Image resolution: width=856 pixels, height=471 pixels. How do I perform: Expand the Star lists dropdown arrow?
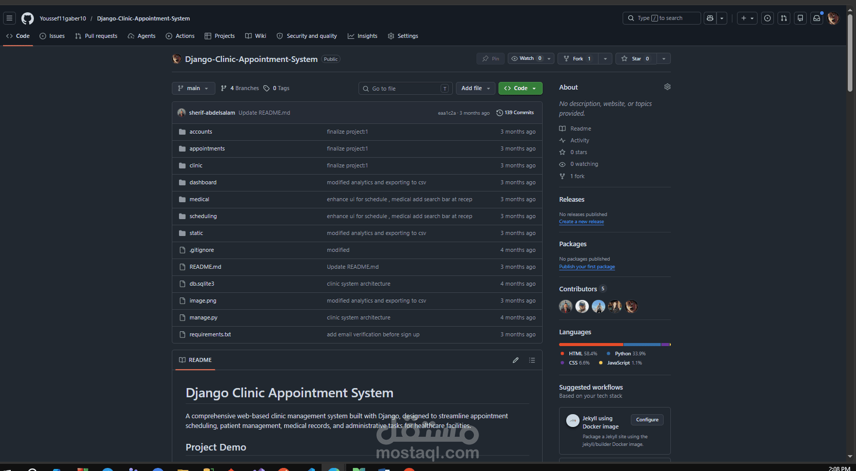664,59
